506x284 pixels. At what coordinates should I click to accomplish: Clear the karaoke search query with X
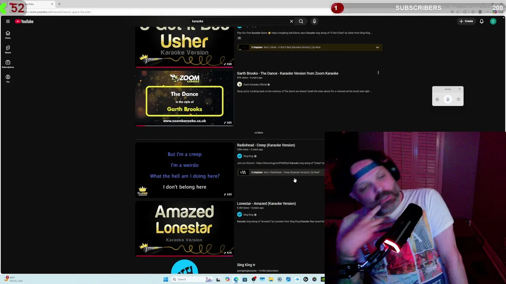tap(291, 21)
